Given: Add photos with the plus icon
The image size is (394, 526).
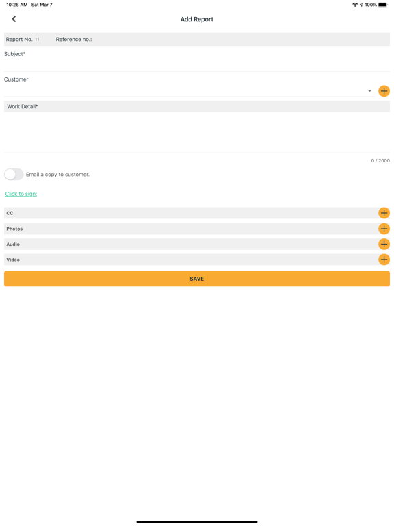Looking at the screenshot, I should [x=384, y=229].
